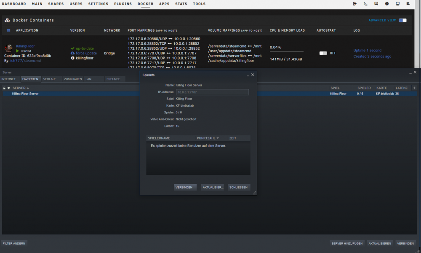The image size is (421, 253).
Task: Open the Stats menu
Action: click(x=181, y=4)
